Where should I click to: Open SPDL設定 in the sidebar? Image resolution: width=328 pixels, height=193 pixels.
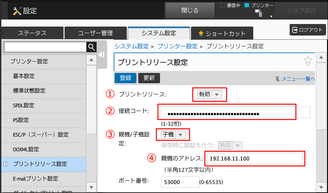pyautogui.click(x=44, y=106)
